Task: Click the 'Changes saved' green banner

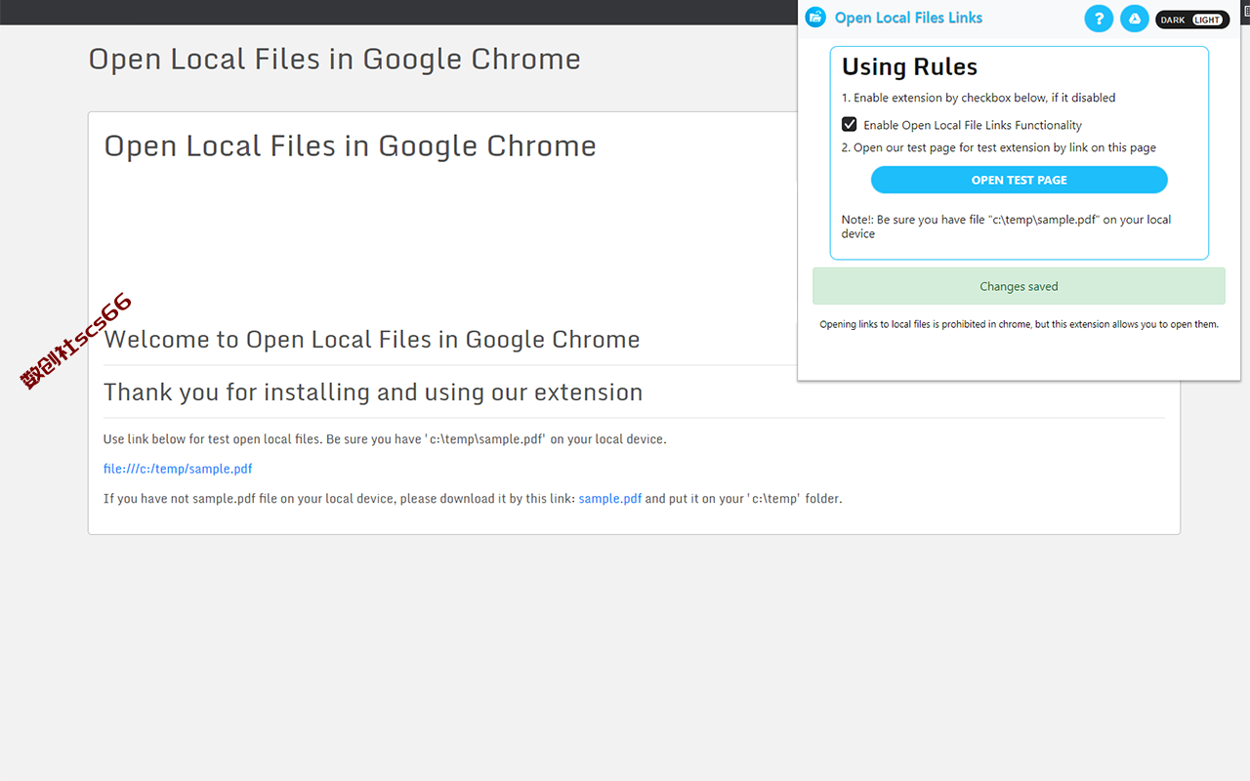Action: (1019, 286)
